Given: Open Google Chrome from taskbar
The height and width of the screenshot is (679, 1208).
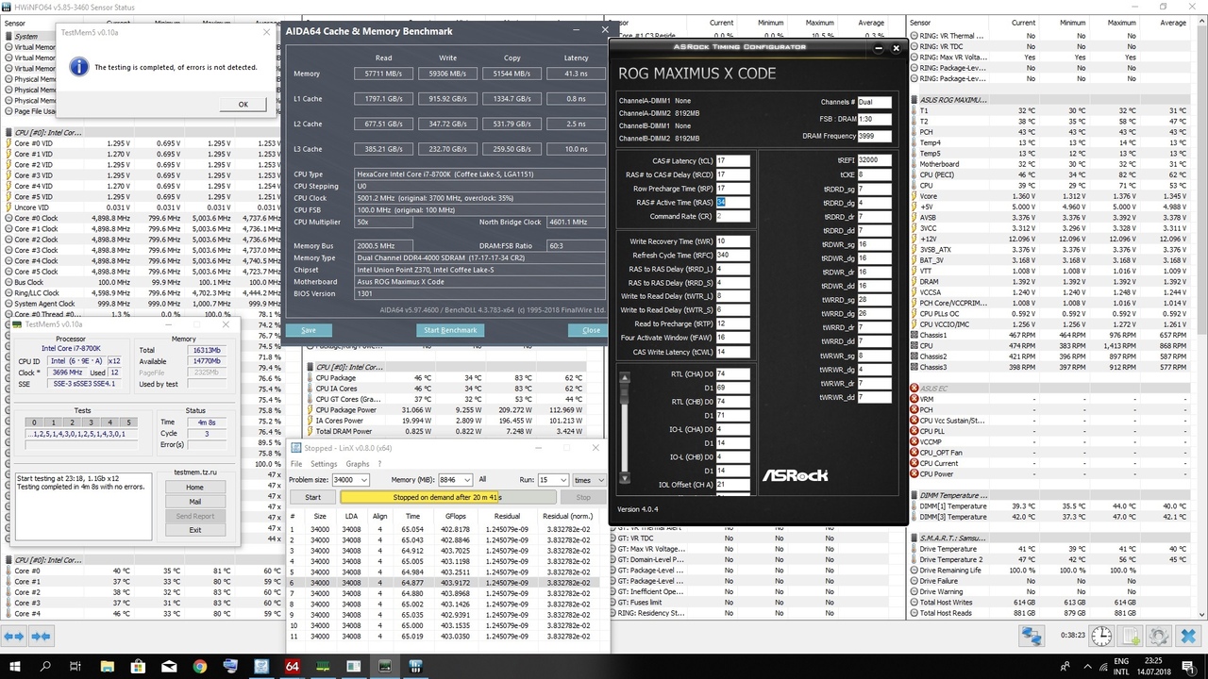Looking at the screenshot, I should [x=199, y=666].
